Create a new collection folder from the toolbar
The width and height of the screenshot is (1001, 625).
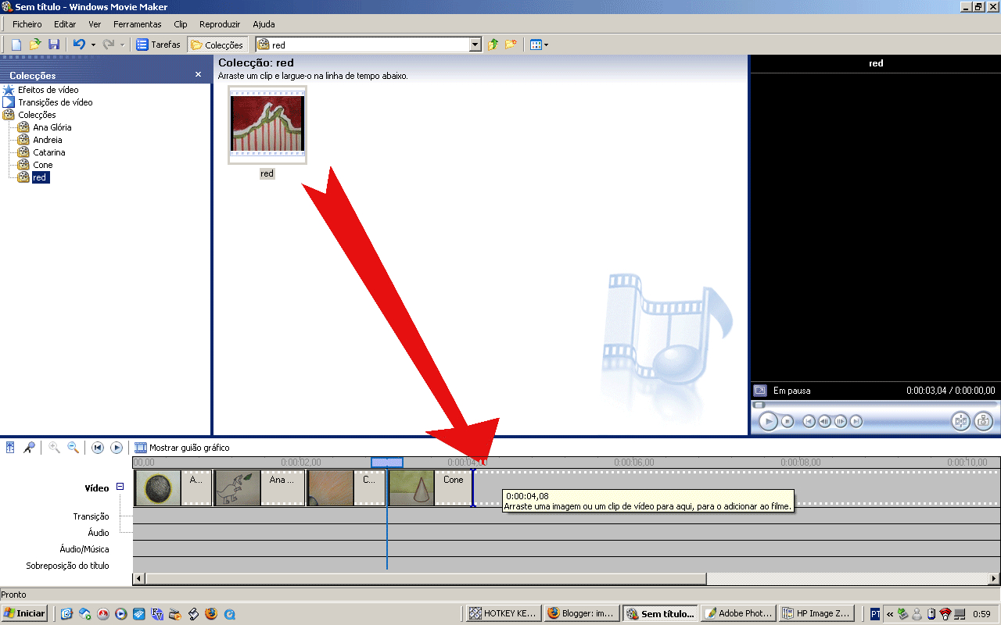click(x=511, y=45)
